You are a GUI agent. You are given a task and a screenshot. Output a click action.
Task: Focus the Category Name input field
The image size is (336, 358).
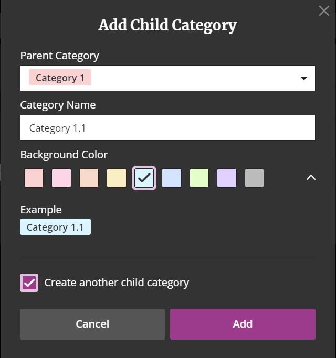(x=167, y=128)
